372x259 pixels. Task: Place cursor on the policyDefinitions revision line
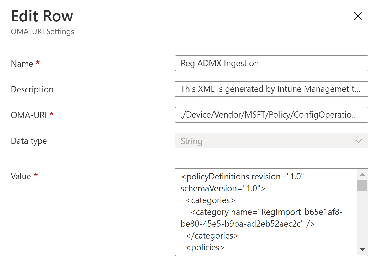242,177
